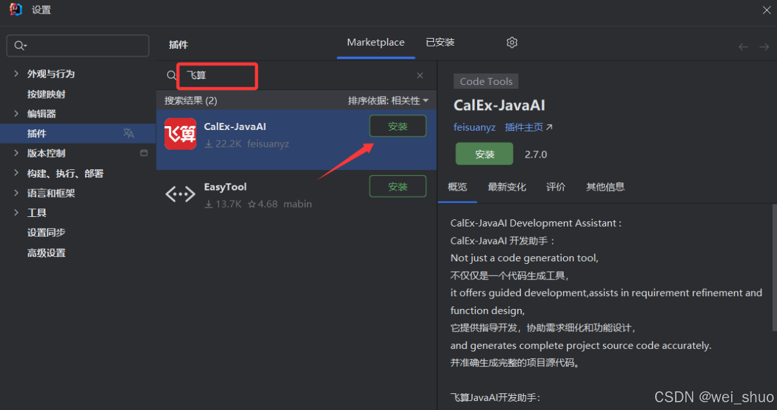
Task: Expand the 构建、执行、部署 section
Action: click(16, 173)
